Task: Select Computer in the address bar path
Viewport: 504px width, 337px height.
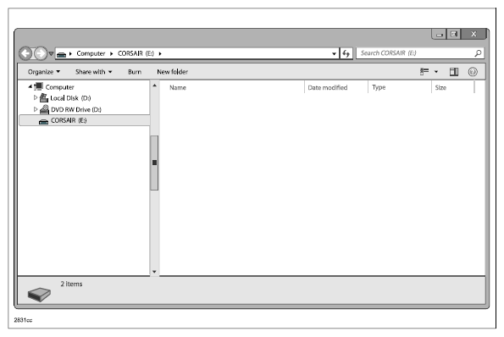Action: pos(91,53)
